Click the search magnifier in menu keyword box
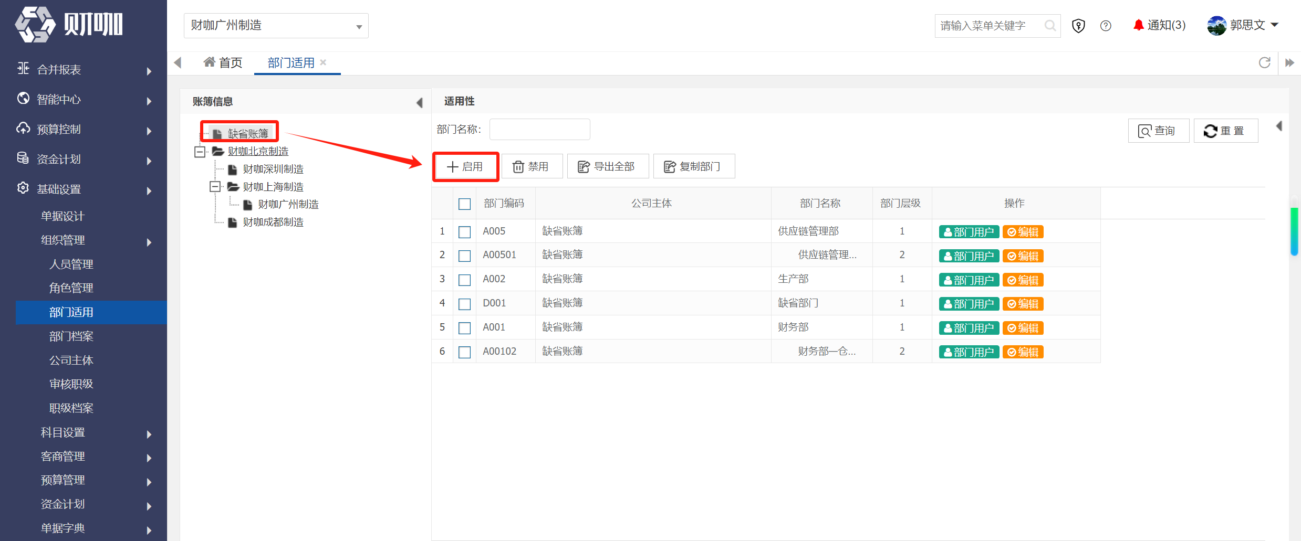This screenshot has width=1301, height=541. [x=1050, y=26]
